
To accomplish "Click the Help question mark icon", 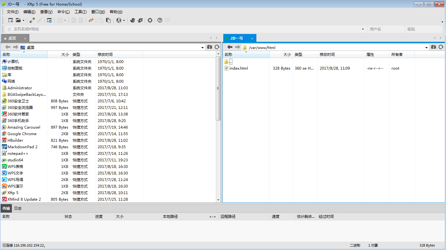I will pyautogui.click(x=160, y=20).
